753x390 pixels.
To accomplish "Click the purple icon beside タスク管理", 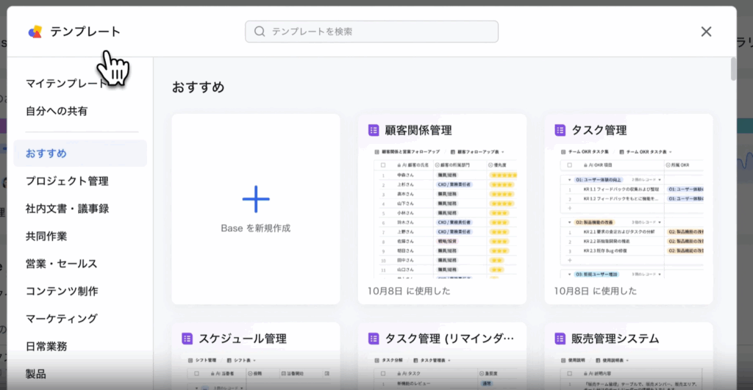I will tap(560, 130).
